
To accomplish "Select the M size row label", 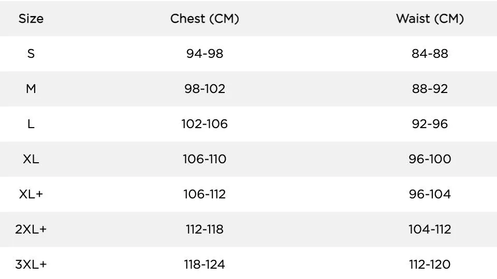I will click(31, 89).
